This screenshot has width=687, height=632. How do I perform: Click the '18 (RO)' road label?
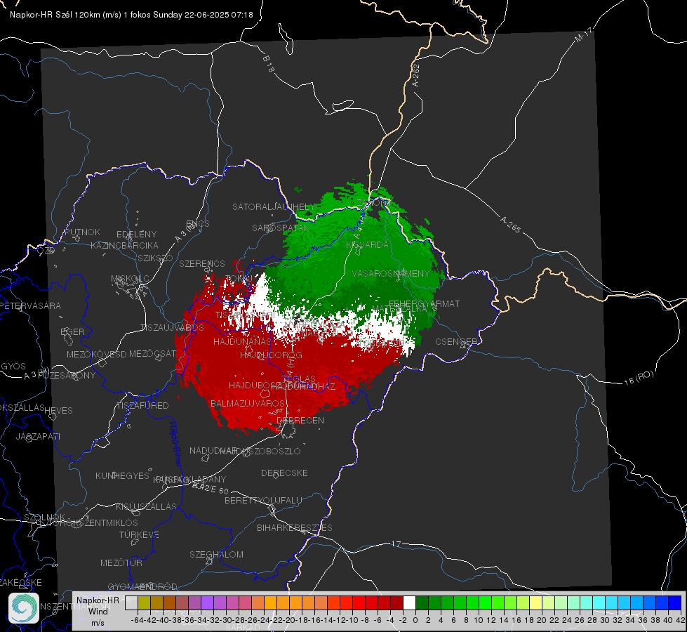point(639,378)
